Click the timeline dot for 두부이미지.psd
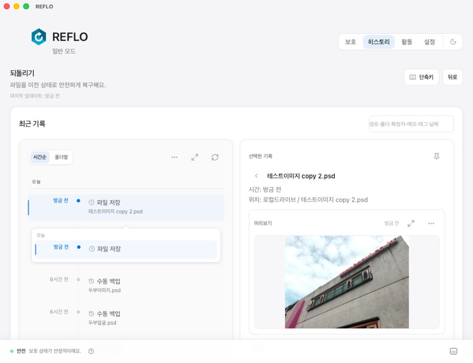Viewport: 473px width, 363px height. click(79, 280)
